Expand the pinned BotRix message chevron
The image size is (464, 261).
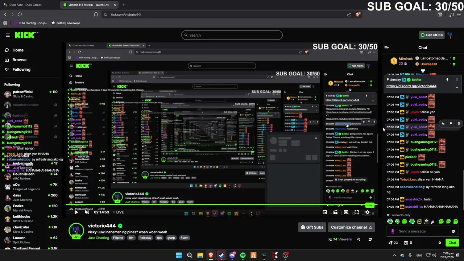click(457, 87)
